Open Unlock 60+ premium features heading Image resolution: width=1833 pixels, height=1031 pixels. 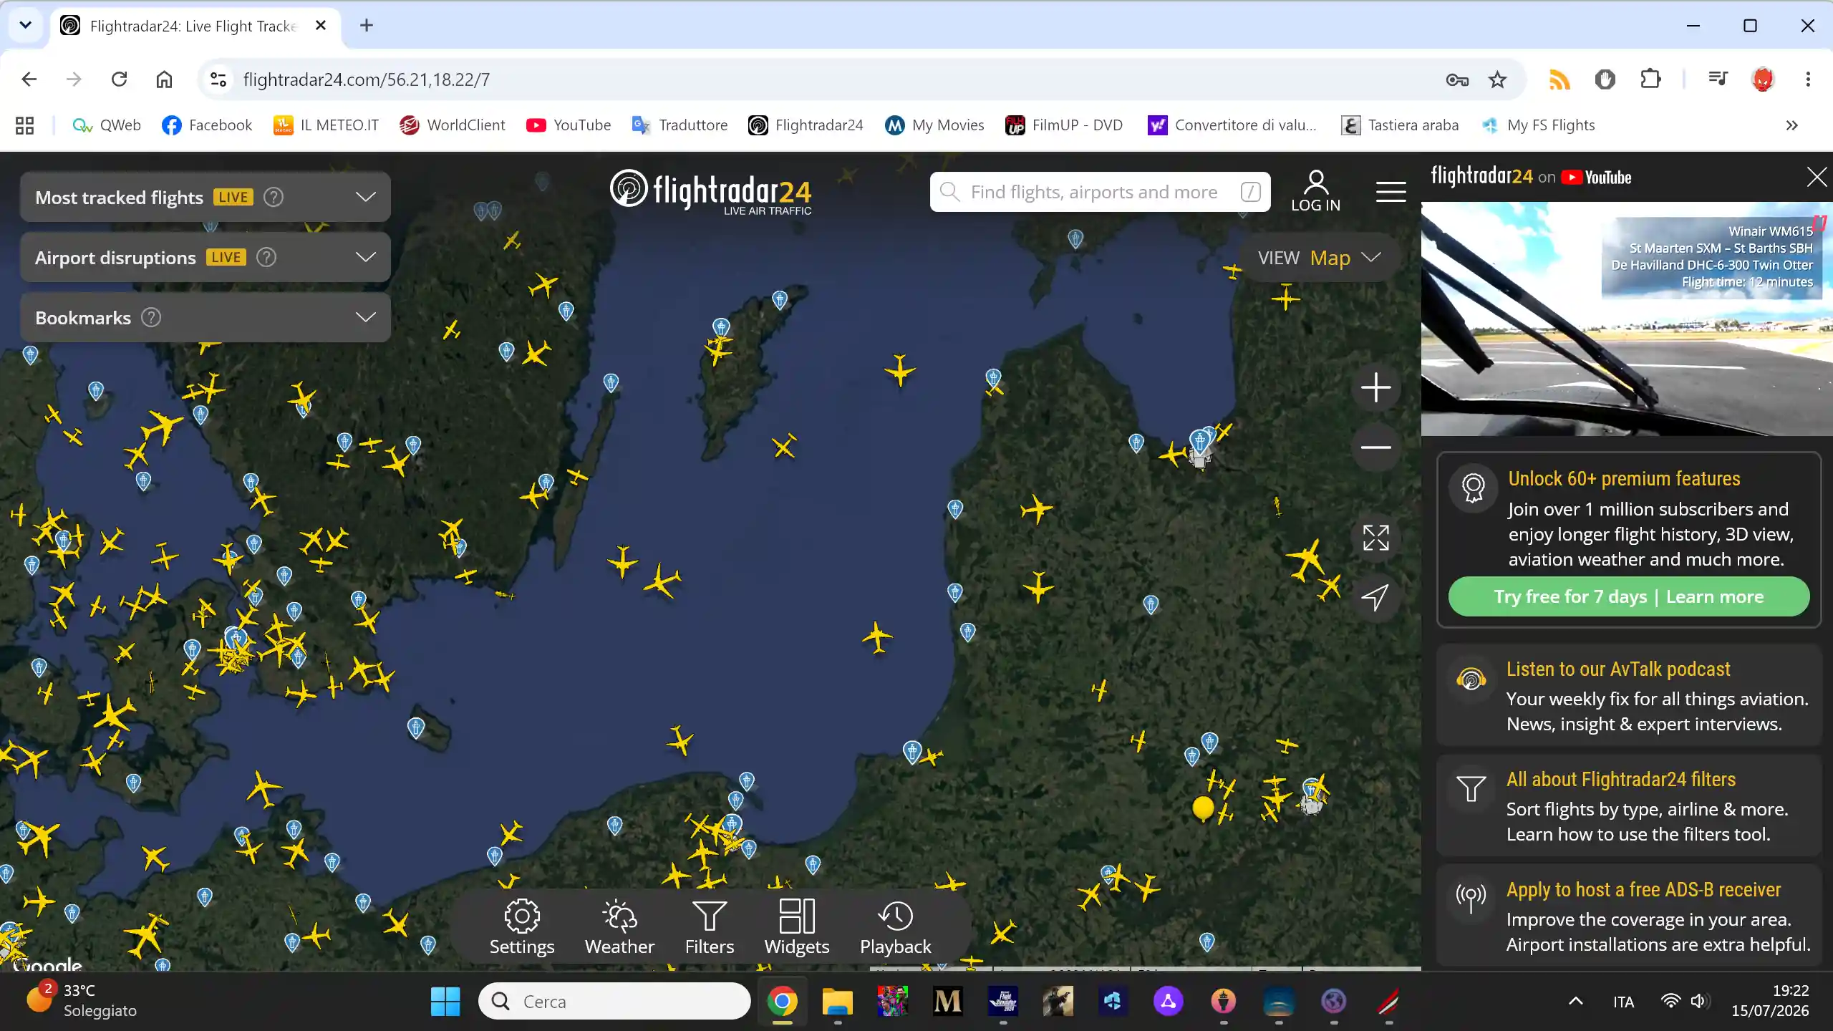click(1624, 478)
